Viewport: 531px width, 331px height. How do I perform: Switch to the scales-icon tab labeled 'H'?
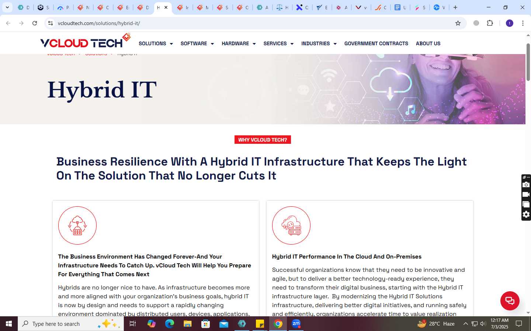282,7
